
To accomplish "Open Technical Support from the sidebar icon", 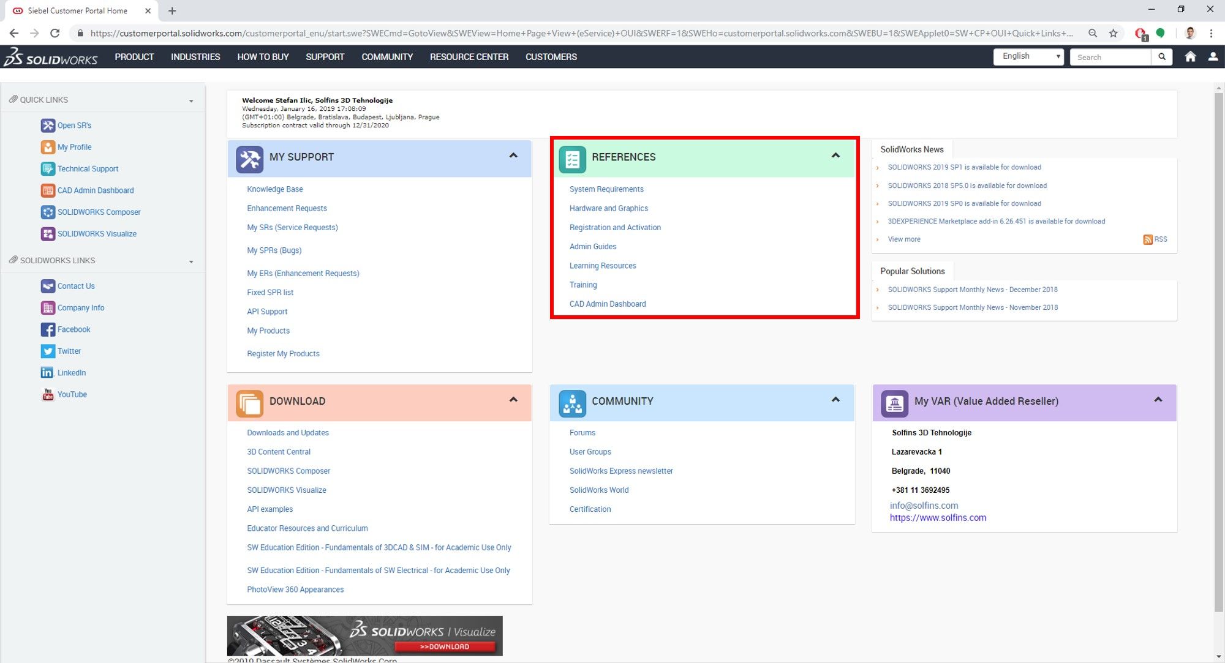I will point(47,168).
